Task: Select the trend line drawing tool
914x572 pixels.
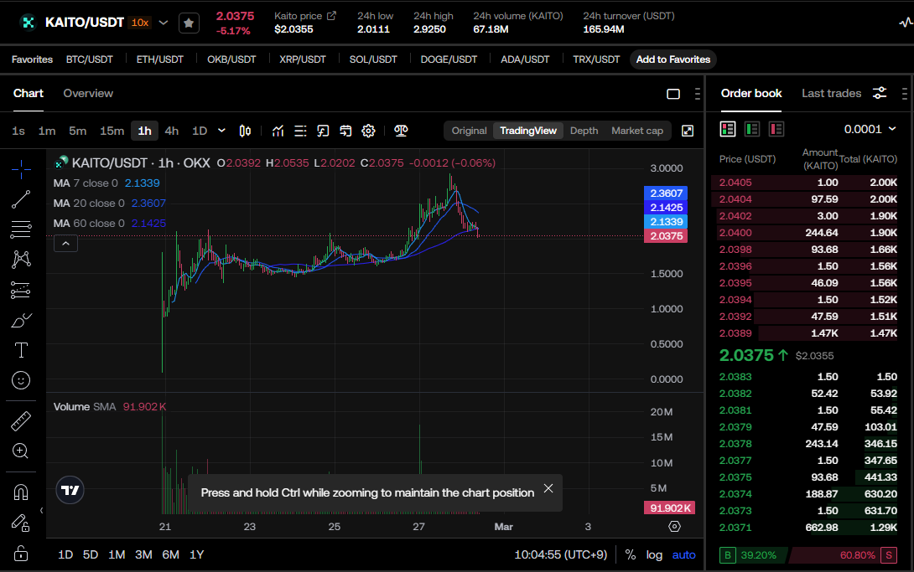Action: click(21, 199)
